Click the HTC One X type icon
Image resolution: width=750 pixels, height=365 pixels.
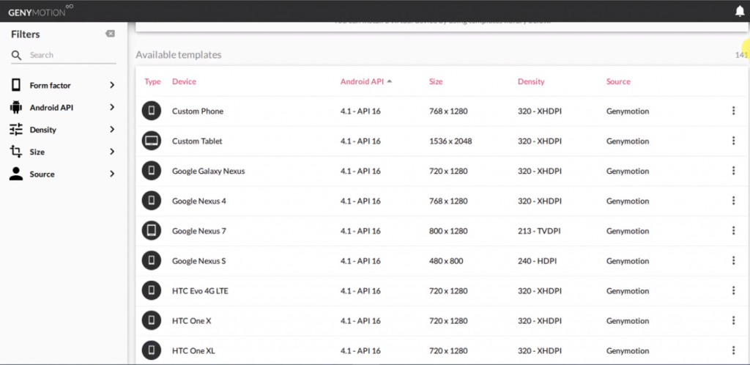(x=152, y=320)
